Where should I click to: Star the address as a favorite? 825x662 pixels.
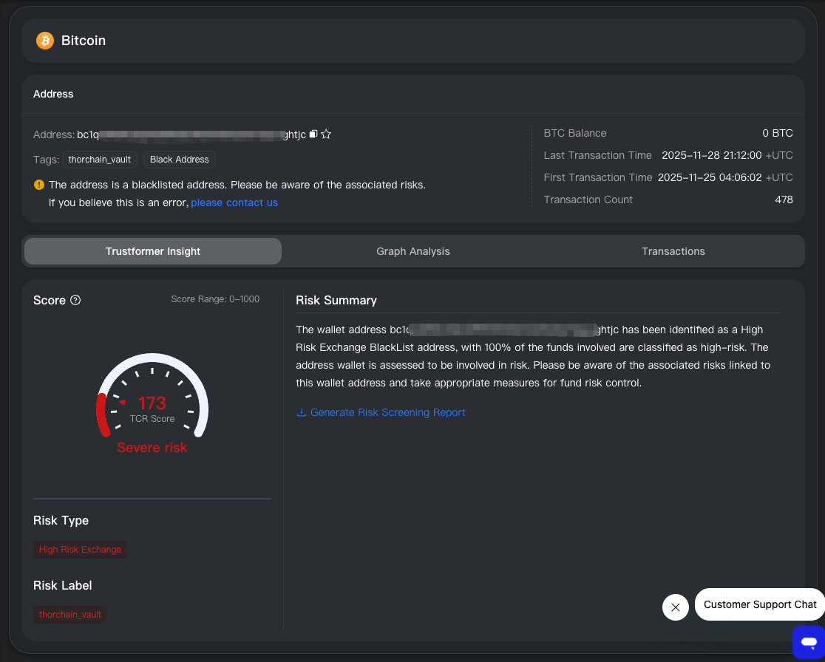[x=325, y=134]
